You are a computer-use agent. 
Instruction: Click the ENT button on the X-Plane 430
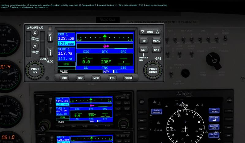point(156,50)
